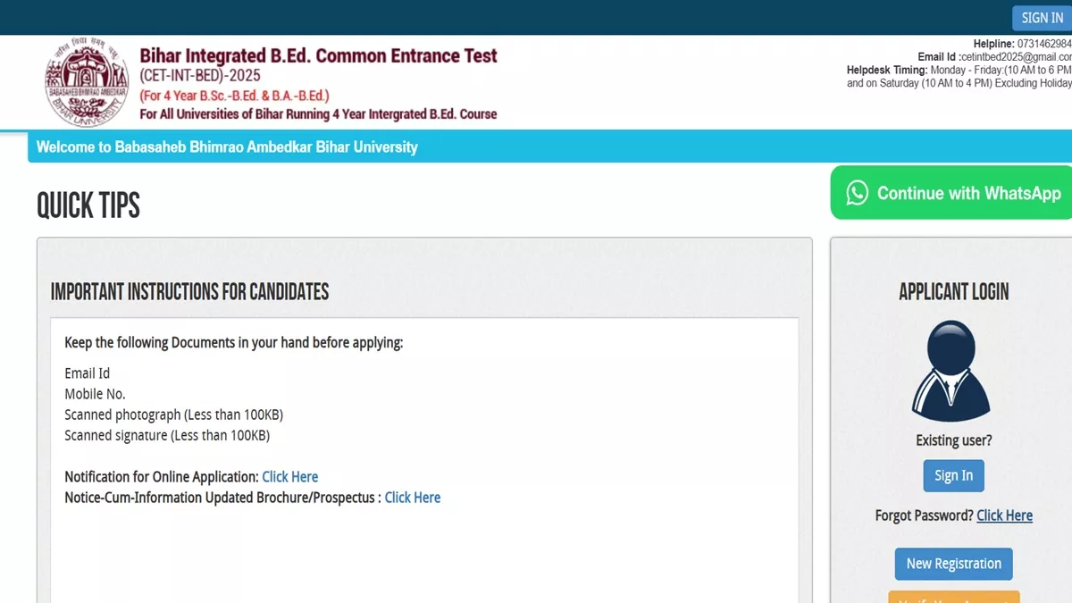
Task: Click the Bihar Integrated B.Ed. test title
Action: 318,56
